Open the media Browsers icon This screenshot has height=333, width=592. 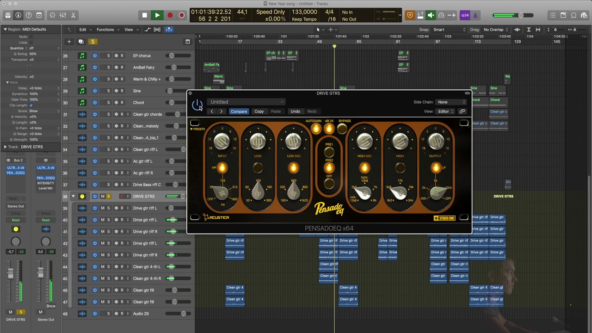[x=584, y=15]
